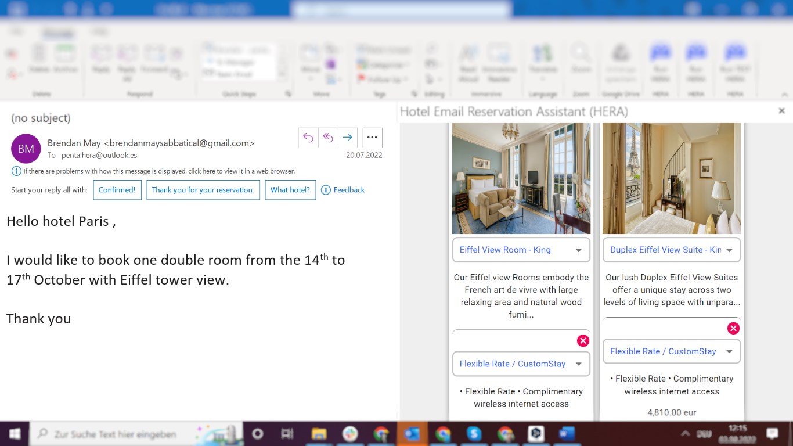Click the "Our Eiffel view Rooms embody" description
This screenshot has height=446, width=793.
click(x=521, y=296)
